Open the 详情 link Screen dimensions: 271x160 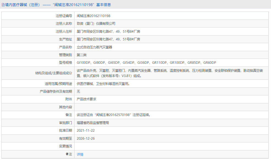point(80,155)
